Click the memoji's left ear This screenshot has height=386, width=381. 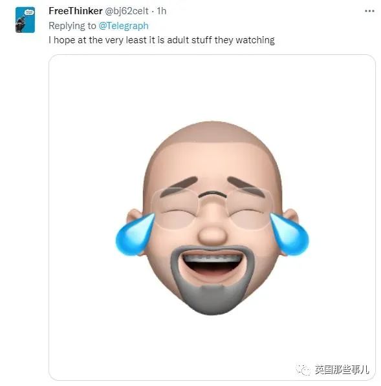click(x=135, y=217)
